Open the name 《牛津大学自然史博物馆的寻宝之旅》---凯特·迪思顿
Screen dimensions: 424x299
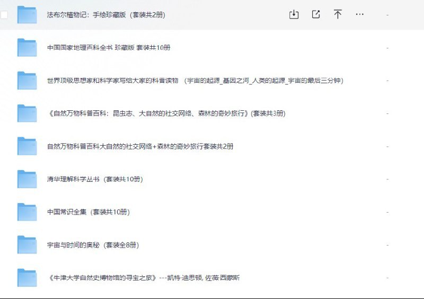pos(143,278)
